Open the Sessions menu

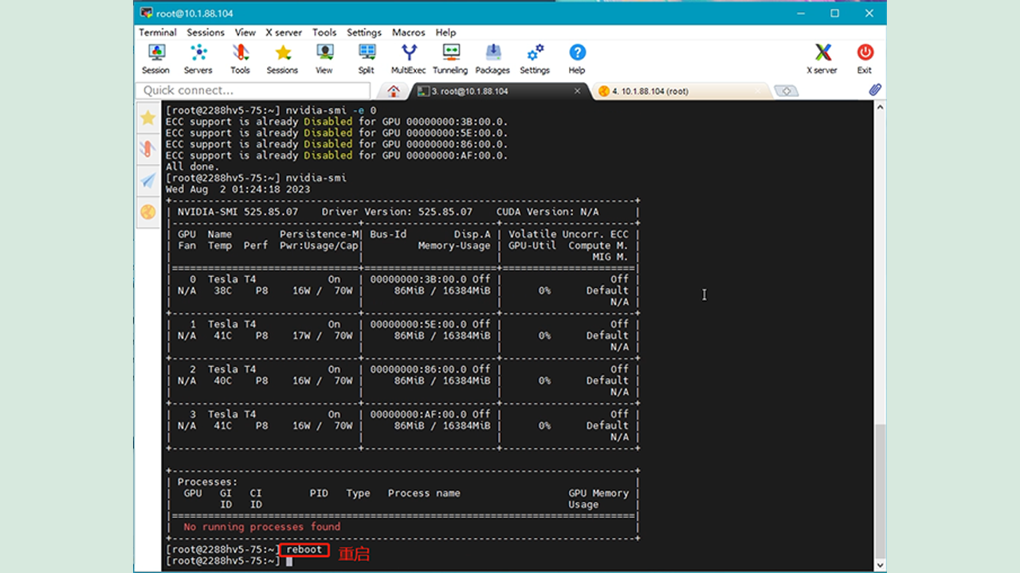click(206, 33)
